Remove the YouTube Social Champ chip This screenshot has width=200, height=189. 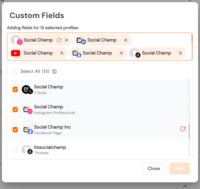coord(62,53)
